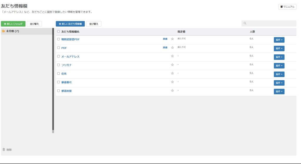Click the green 新しいフォルダ button
The height and width of the screenshot is (164, 301).
coord(13,24)
